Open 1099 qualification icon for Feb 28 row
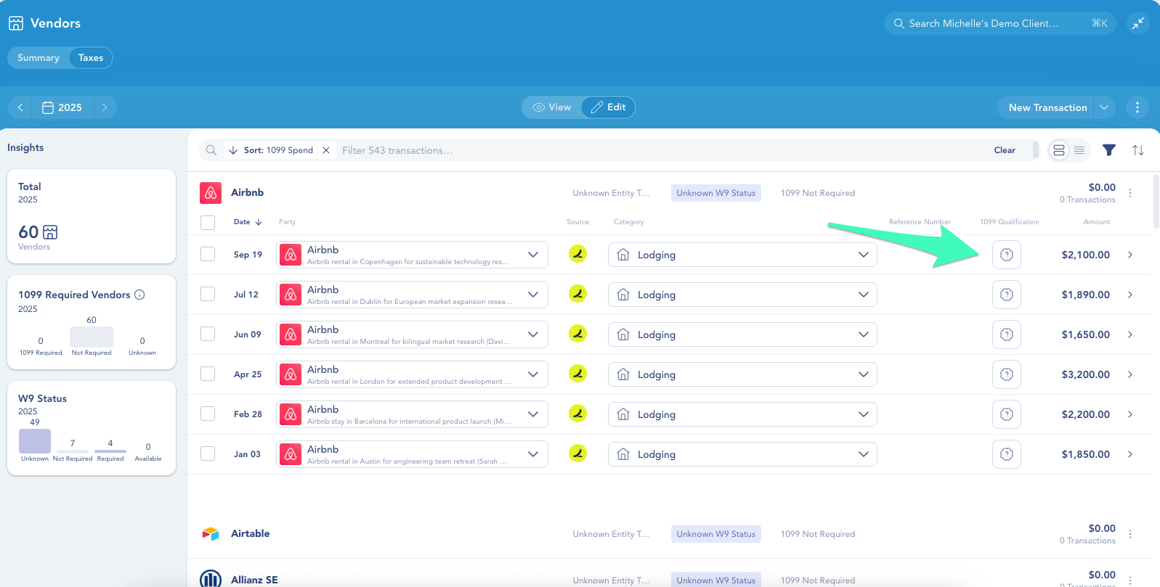Image resolution: width=1160 pixels, height=587 pixels. [x=1007, y=414]
